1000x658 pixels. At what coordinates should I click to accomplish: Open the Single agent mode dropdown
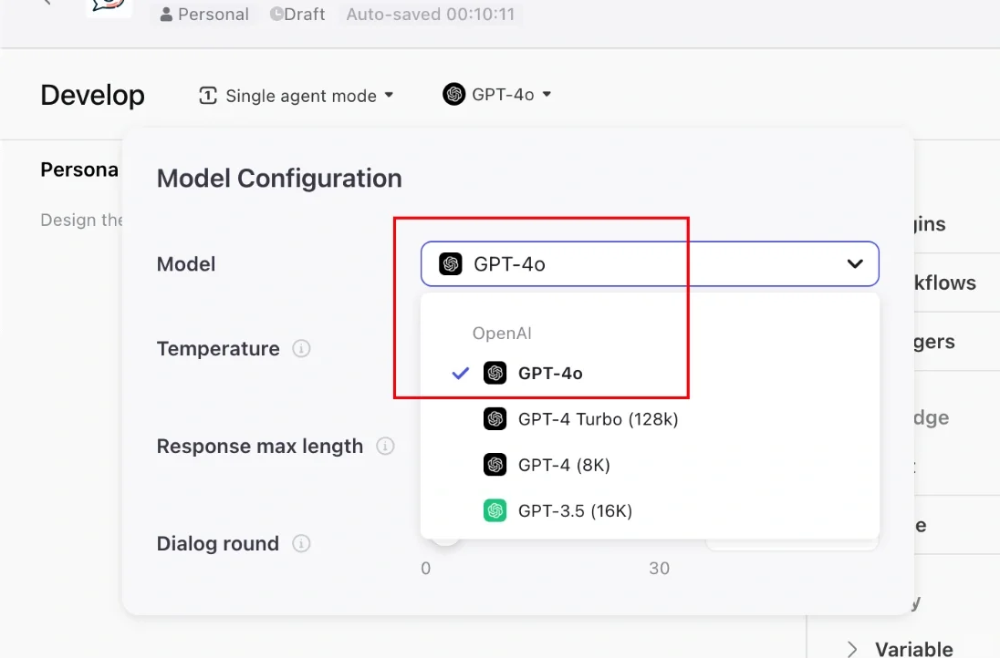[x=296, y=96]
